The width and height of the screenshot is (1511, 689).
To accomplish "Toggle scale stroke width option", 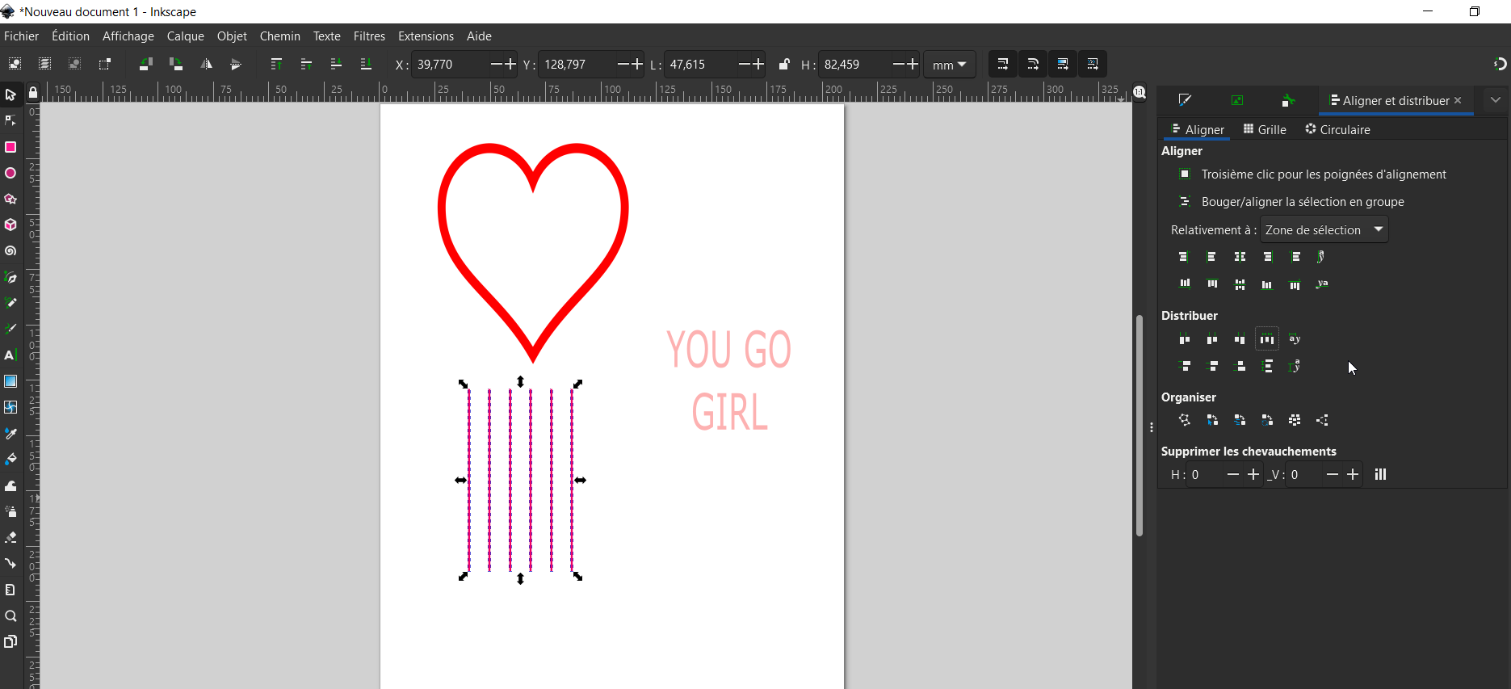I will (x=1002, y=64).
